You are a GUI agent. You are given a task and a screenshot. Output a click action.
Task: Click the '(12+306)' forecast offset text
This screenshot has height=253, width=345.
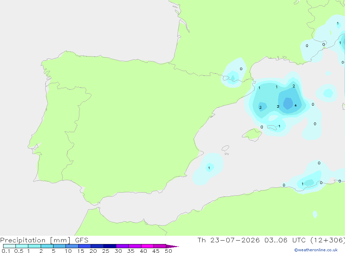coord(328,240)
